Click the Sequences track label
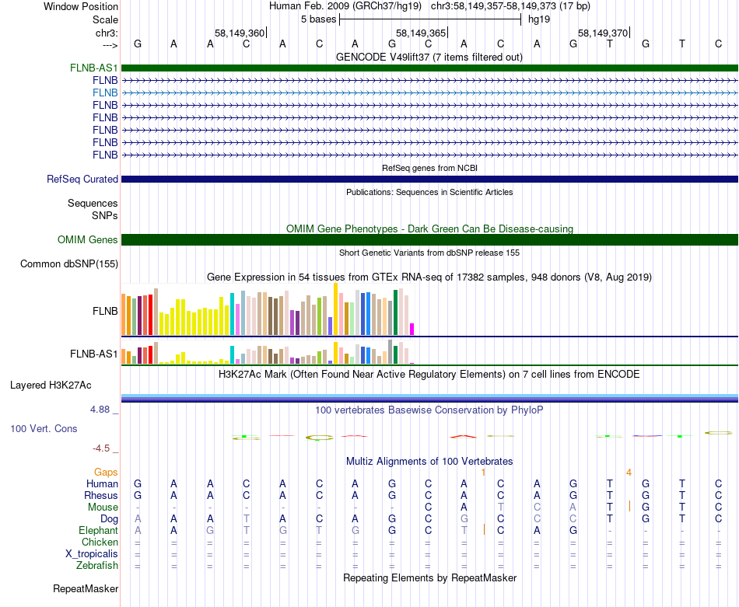 (x=93, y=204)
